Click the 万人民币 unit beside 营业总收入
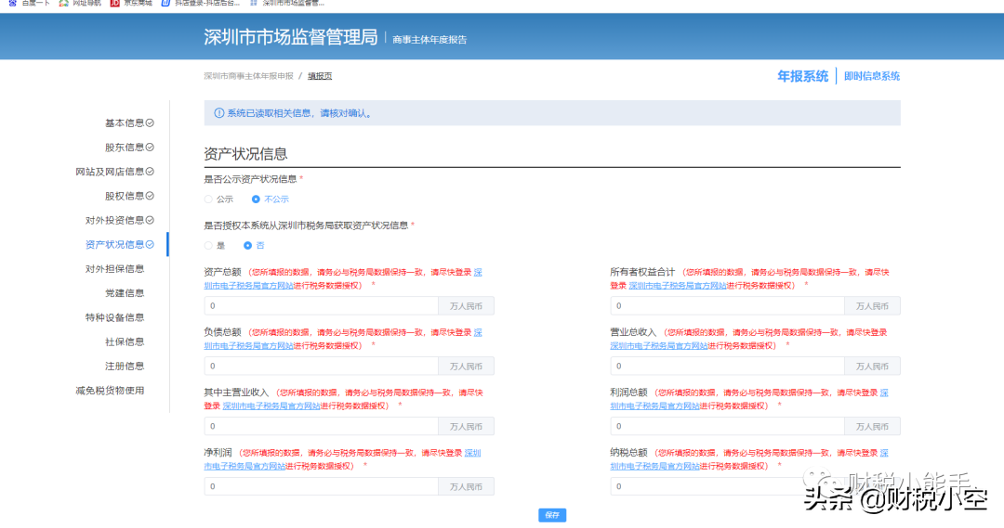Viewport: 1004px width, 528px height. [x=872, y=367]
